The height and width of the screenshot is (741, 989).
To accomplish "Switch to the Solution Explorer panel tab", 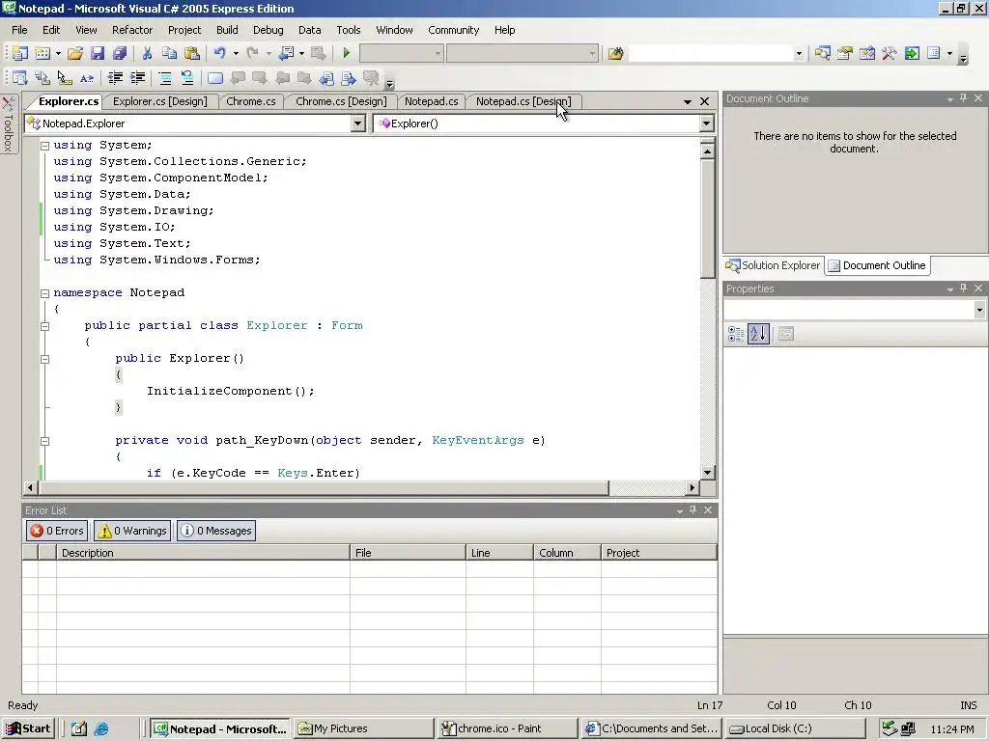I will 774,265.
